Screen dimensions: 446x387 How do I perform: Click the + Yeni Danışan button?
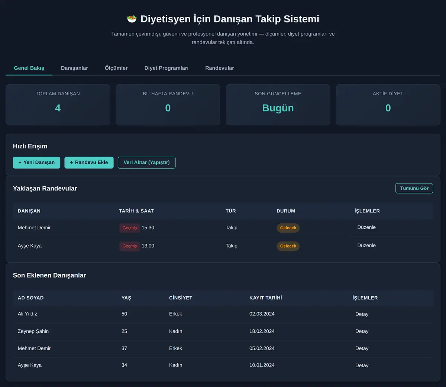(36, 163)
